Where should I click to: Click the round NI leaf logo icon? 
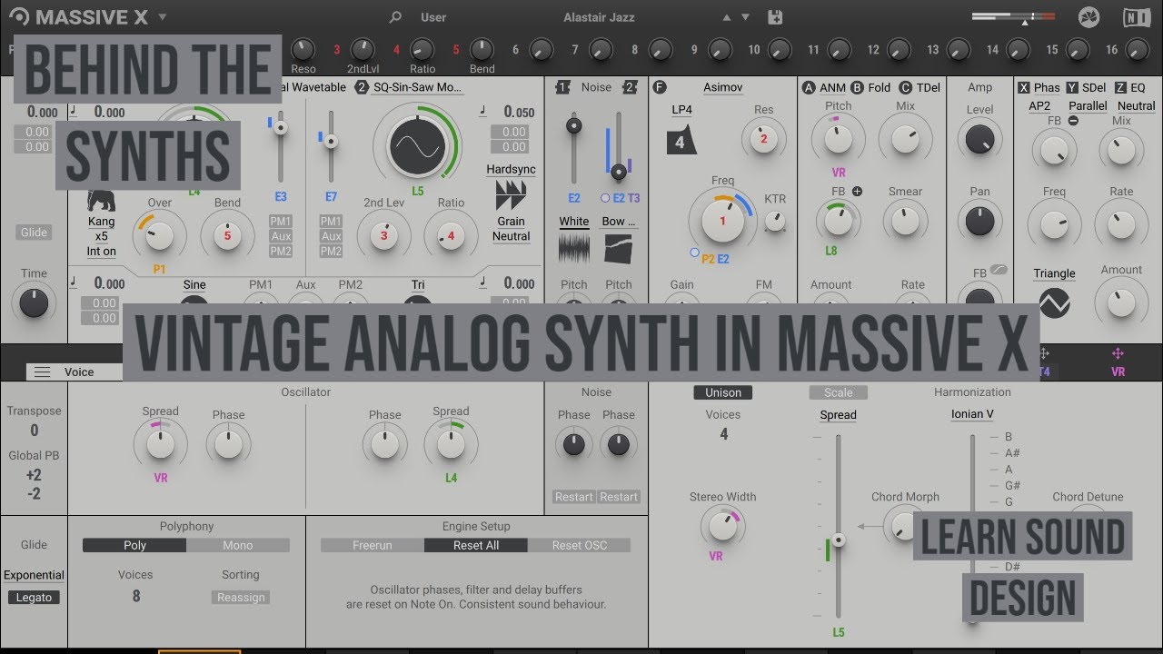pos(1088,17)
